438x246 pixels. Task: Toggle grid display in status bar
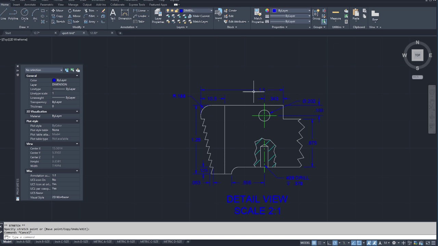[x=314, y=243]
